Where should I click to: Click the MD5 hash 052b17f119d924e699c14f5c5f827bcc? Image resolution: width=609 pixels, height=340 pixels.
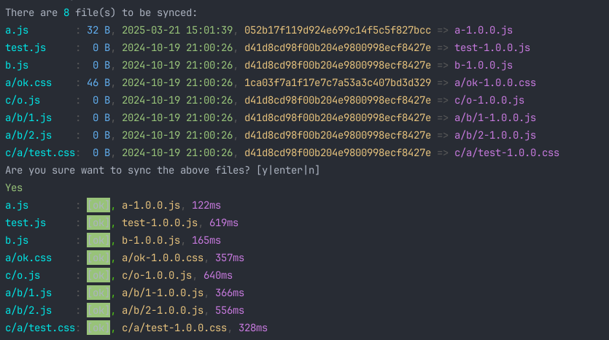(x=338, y=30)
